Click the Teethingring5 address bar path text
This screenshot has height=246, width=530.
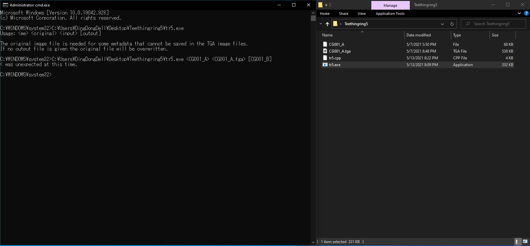(356, 24)
